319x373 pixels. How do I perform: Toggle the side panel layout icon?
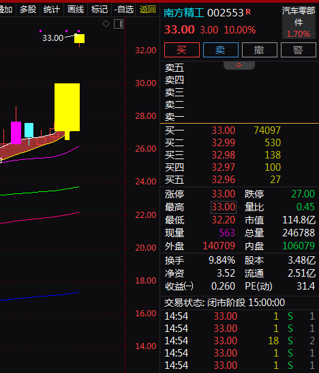[119, 24]
